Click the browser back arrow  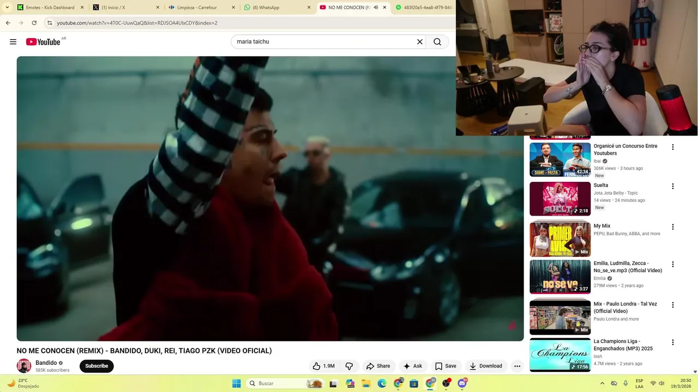(8, 23)
